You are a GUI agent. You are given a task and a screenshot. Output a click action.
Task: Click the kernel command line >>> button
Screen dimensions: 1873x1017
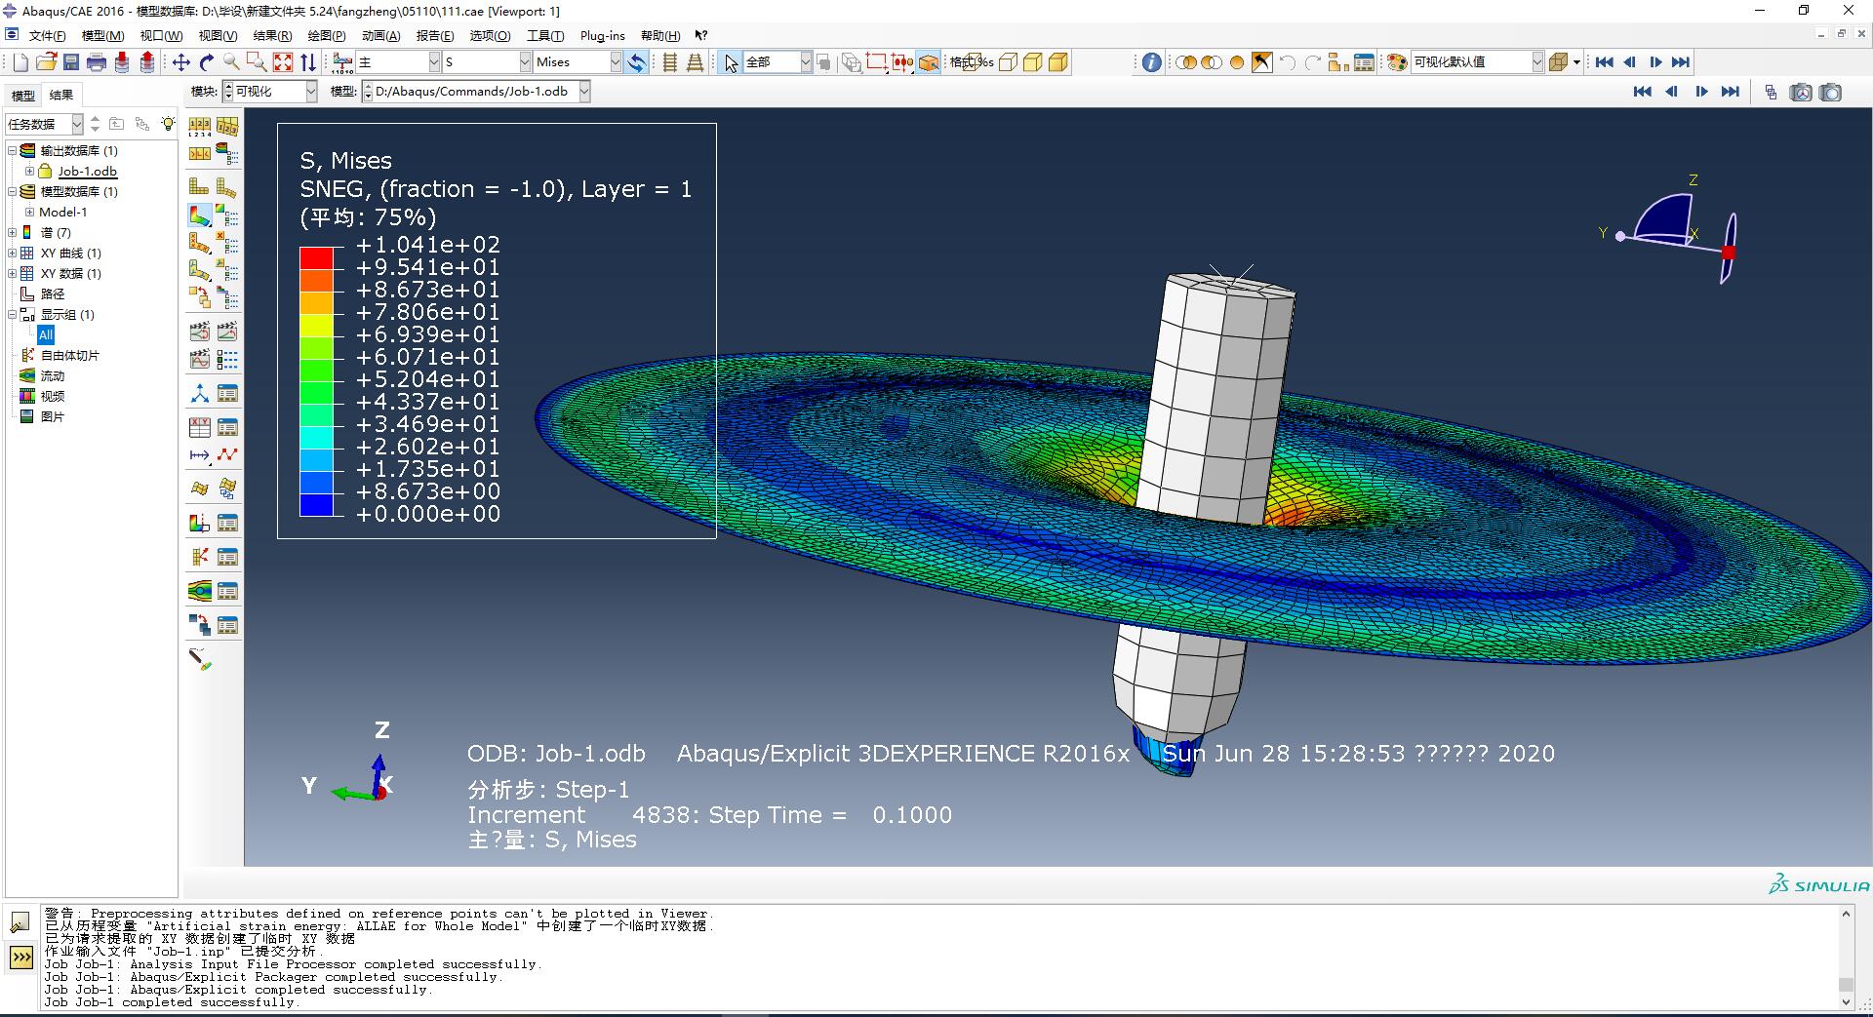coord(20,958)
